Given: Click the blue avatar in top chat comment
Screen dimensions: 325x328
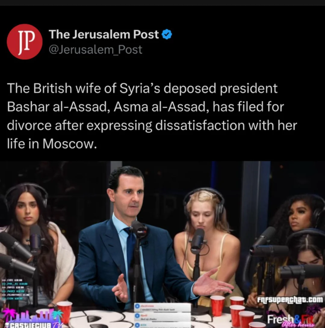Looking at the screenshot, I should 138,306.
